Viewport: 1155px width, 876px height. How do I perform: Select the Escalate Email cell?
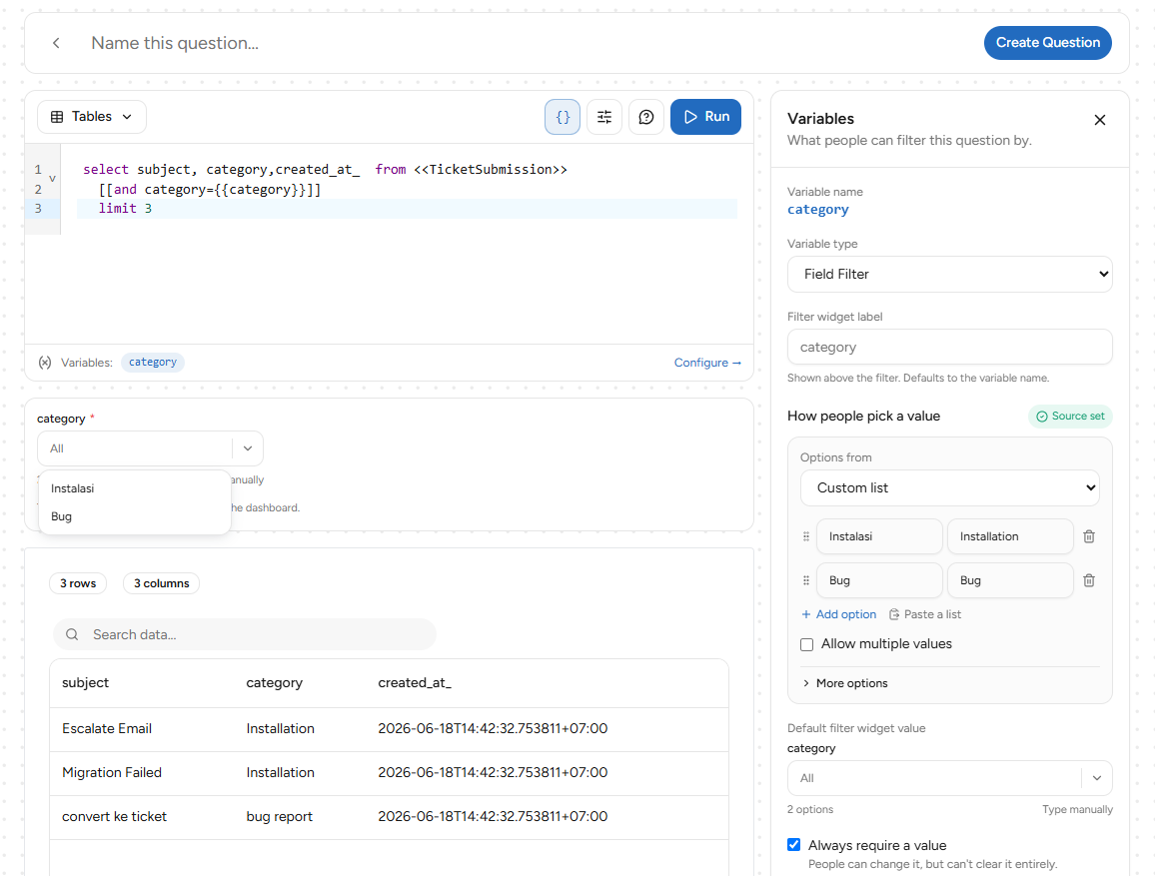107,729
